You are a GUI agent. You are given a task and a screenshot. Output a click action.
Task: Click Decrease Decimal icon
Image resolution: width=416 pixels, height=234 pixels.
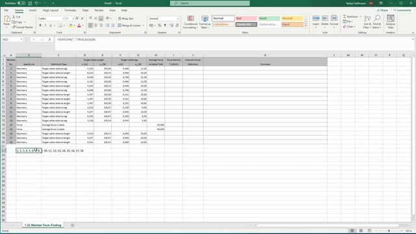click(x=177, y=25)
